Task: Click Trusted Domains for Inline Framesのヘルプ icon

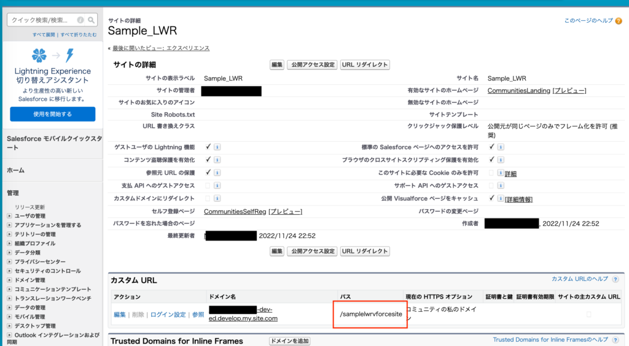Action: 615,340
